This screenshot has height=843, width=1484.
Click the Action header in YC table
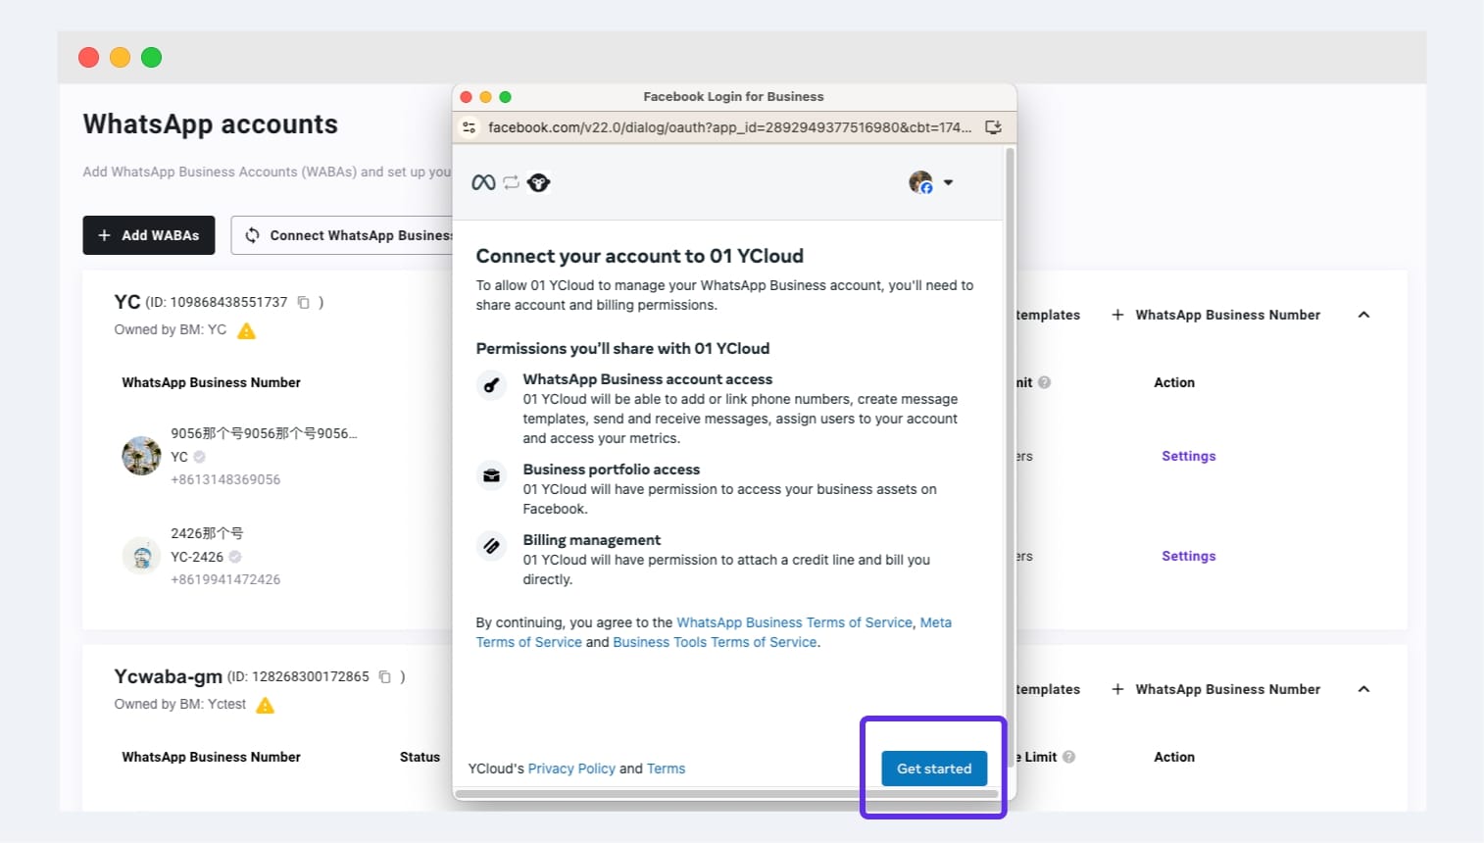tap(1174, 382)
